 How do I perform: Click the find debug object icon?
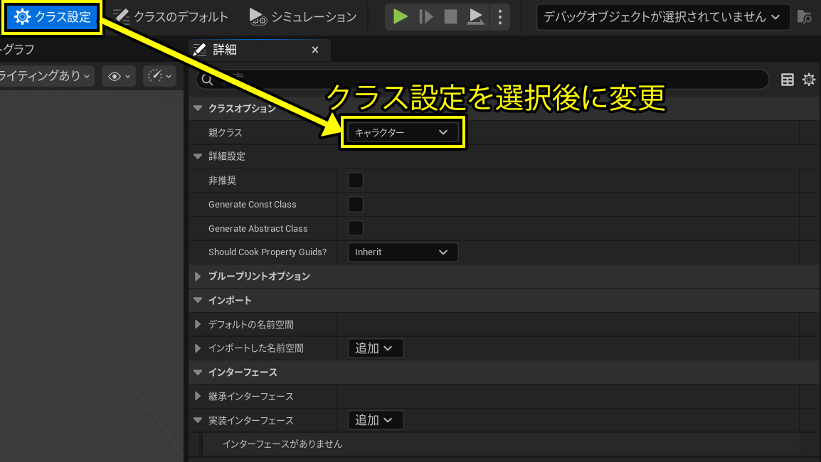pos(804,17)
